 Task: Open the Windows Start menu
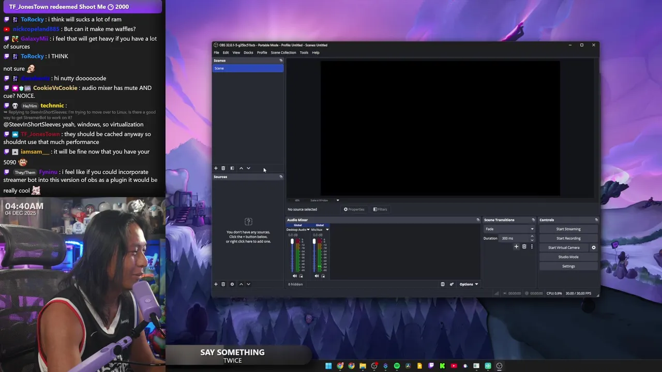[x=328, y=366]
